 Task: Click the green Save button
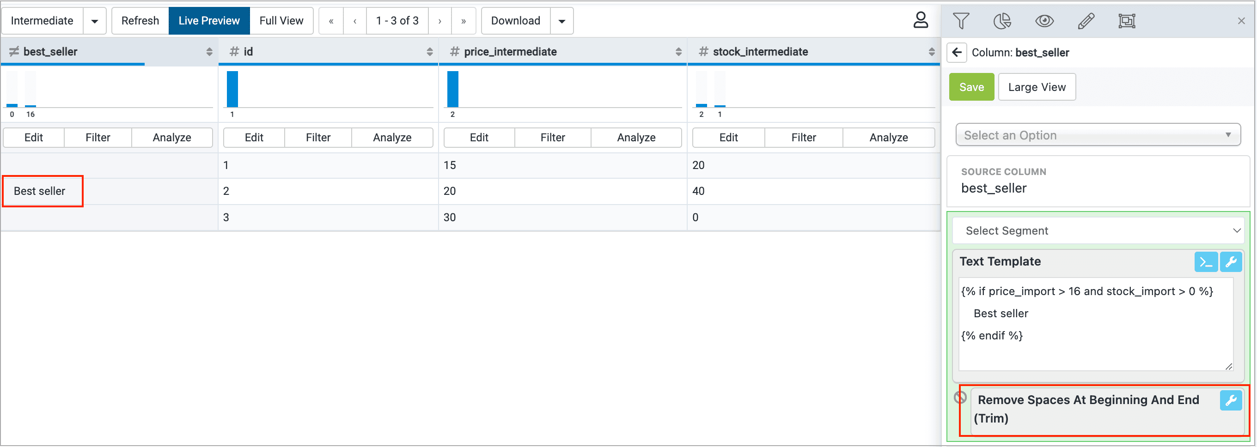coord(971,87)
